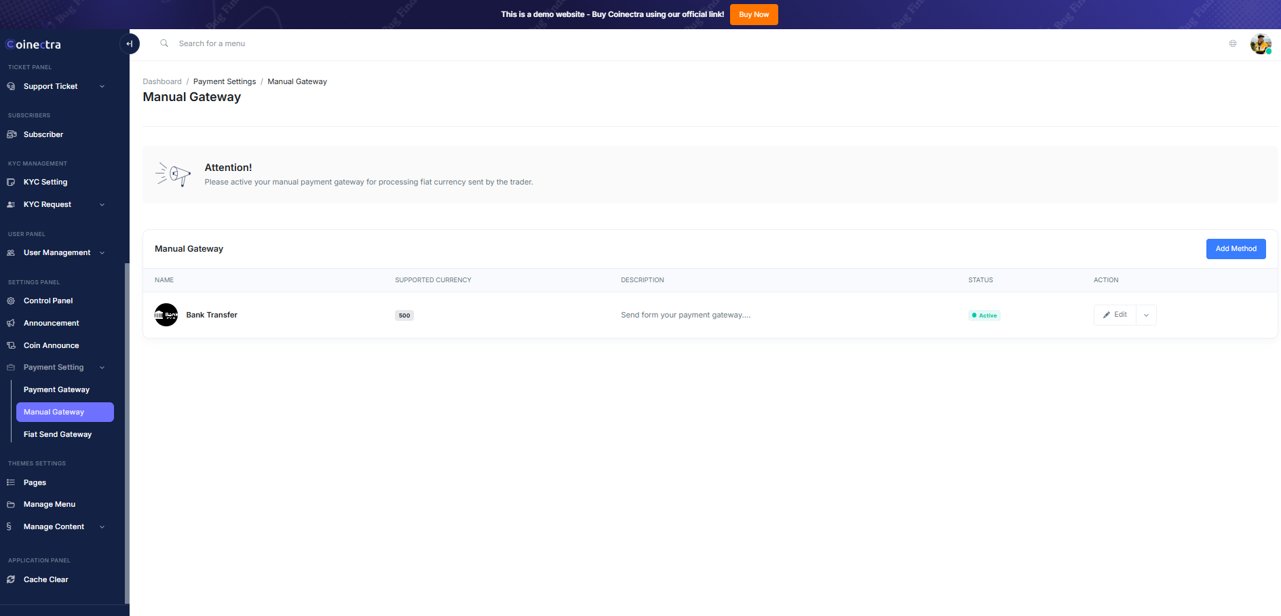Open the user profile avatar menu
The image size is (1281, 616).
(x=1260, y=44)
